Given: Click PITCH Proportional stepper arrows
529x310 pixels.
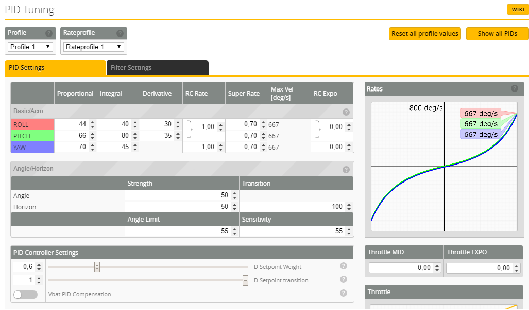Looking at the screenshot, I should pos(92,136).
